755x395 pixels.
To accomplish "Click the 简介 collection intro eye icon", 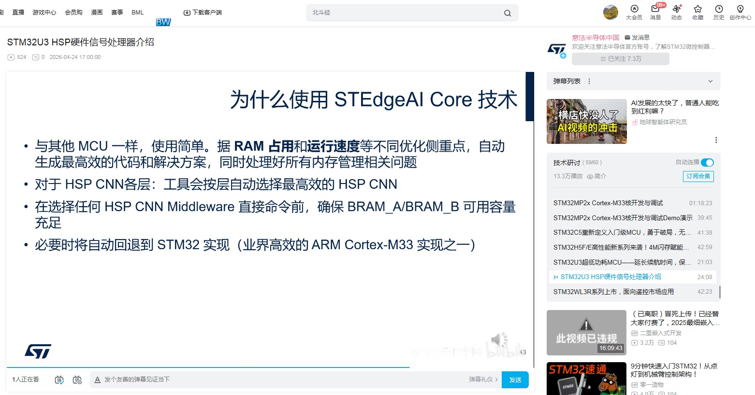I will pyautogui.click(x=596, y=176).
